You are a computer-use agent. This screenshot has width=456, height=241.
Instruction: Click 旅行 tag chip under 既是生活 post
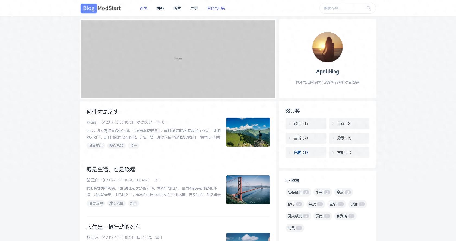(x=134, y=203)
